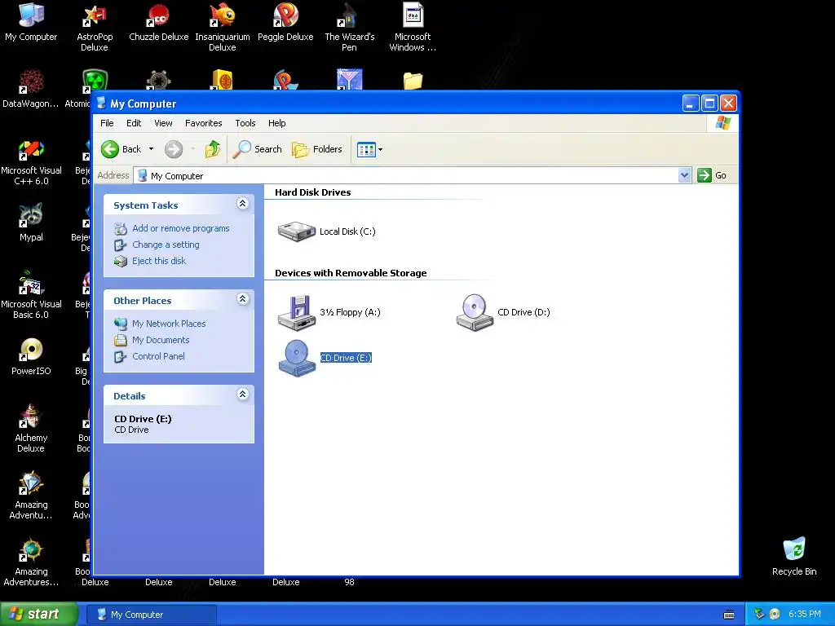Screen dimensions: 835x626
Task: Click the Safely Remove Hardware tray icon
Action: click(759, 615)
